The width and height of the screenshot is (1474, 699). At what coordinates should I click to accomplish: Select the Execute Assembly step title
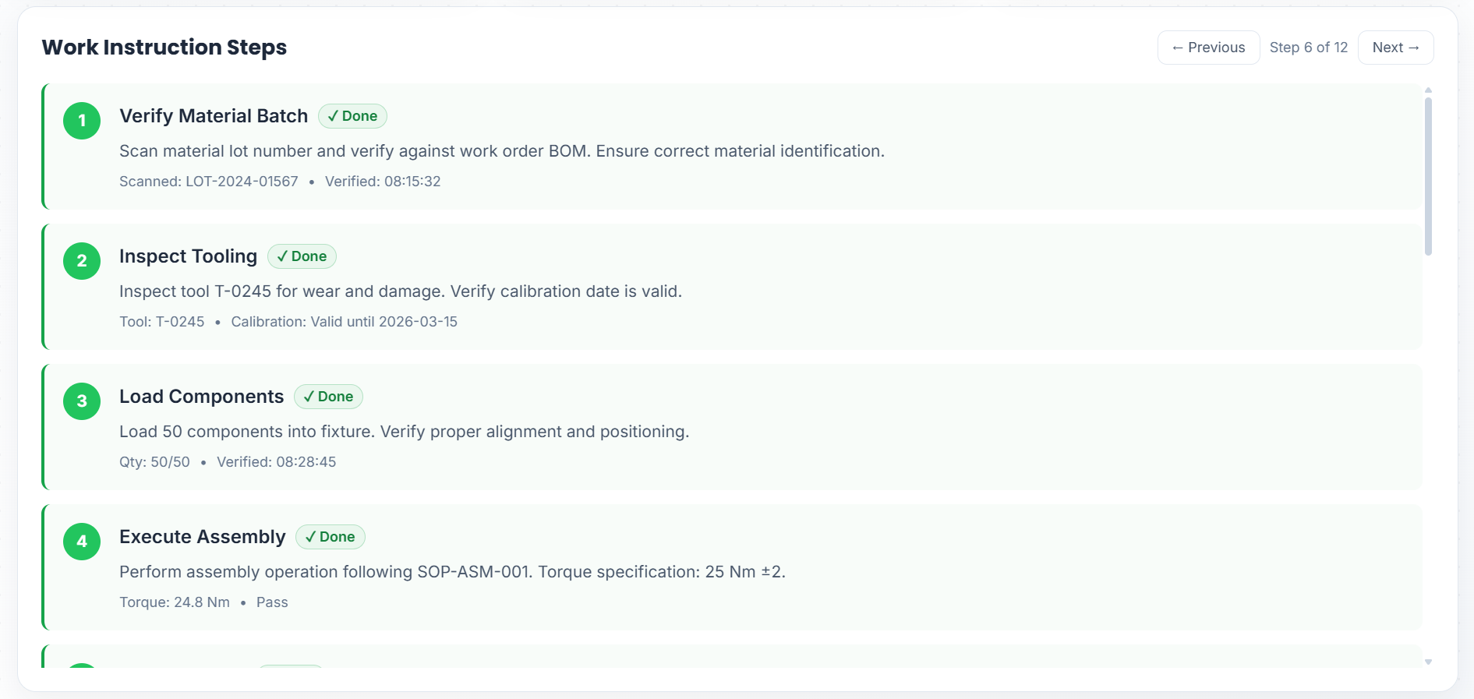(x=203, y=537)
